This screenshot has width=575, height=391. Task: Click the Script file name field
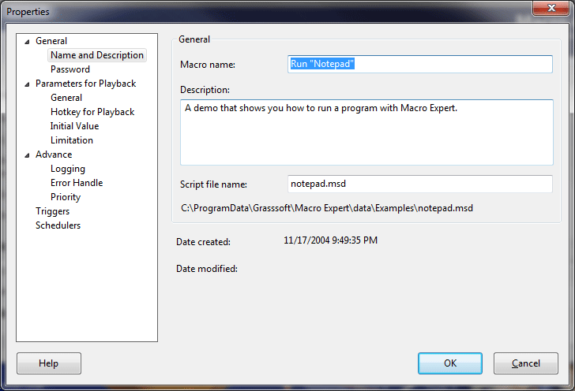(420, 184)
